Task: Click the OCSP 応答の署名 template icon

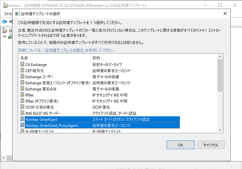Action: (x=22, y=107)
